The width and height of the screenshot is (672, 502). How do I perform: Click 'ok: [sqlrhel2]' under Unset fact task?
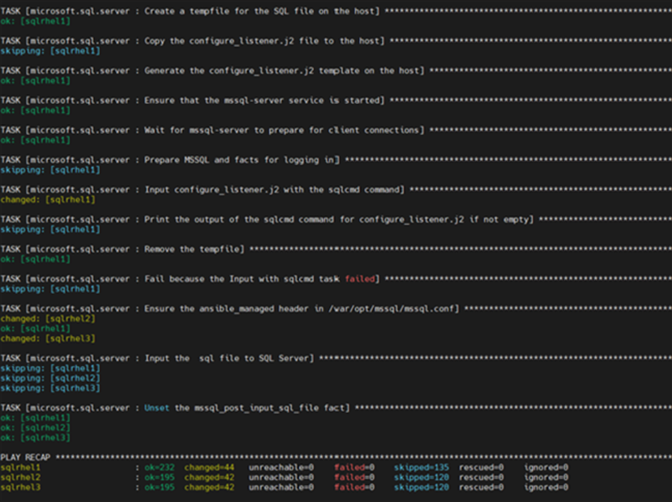pyautogui.click(x=39, y=427)
